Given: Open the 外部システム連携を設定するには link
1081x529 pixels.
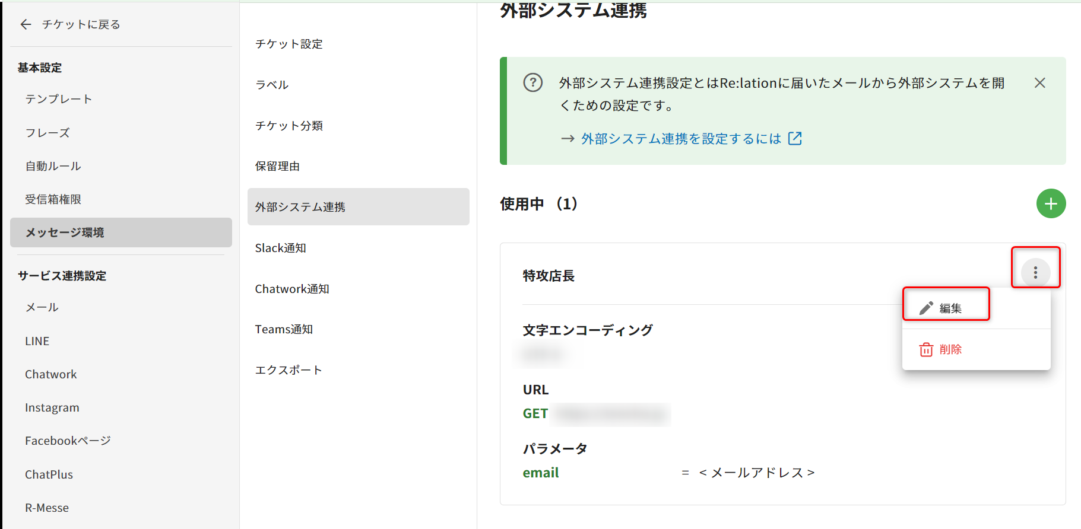Looking at the screenshot, I should [x=680, y=139].
